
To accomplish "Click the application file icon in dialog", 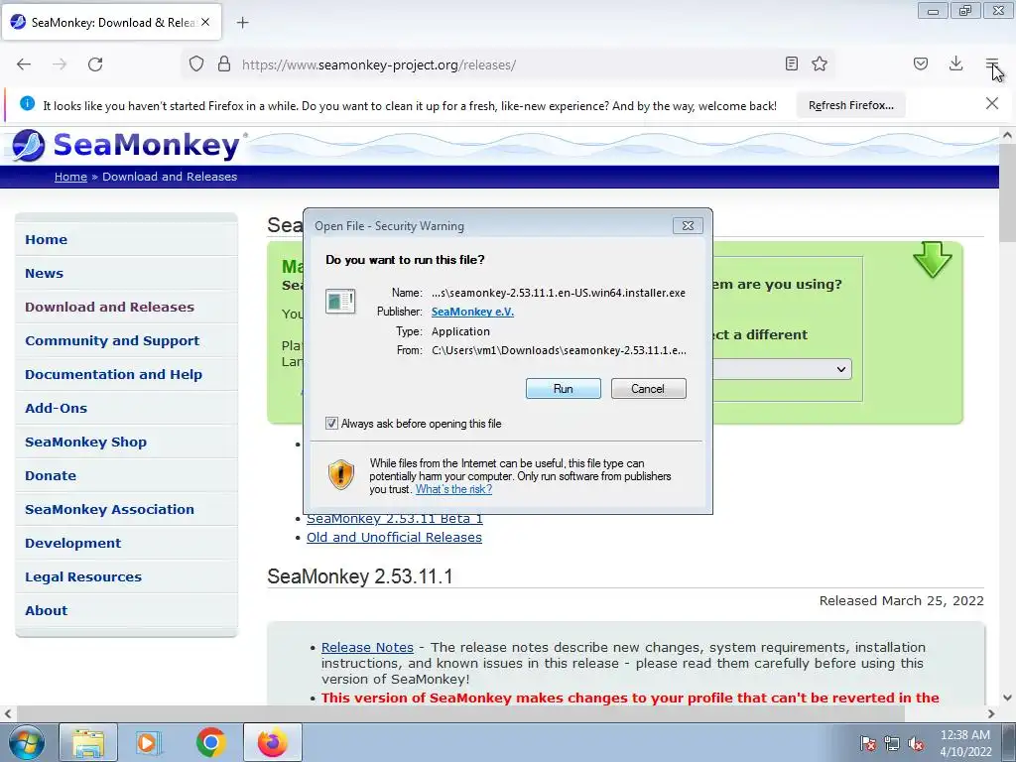I will (x=340, y=302).
